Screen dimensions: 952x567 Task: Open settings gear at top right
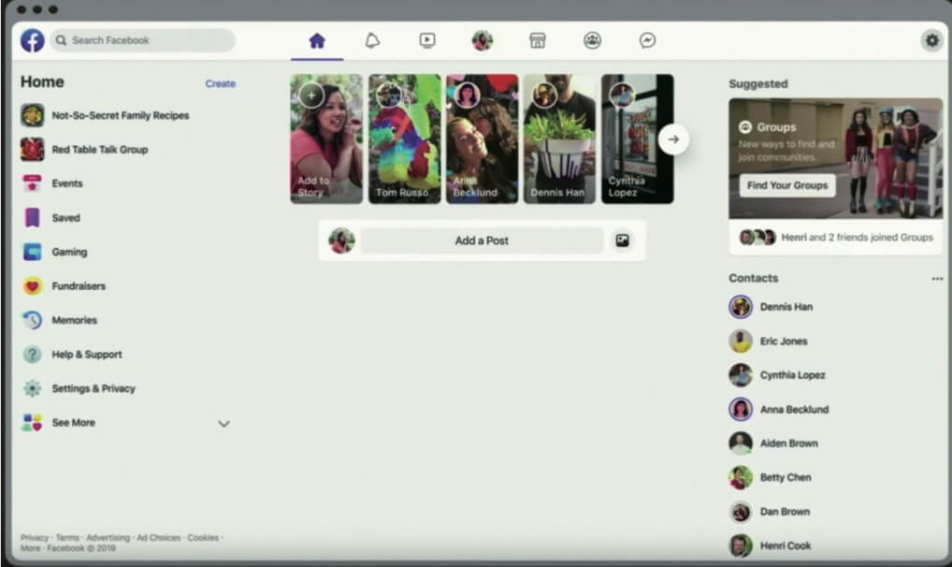[932, 41]
